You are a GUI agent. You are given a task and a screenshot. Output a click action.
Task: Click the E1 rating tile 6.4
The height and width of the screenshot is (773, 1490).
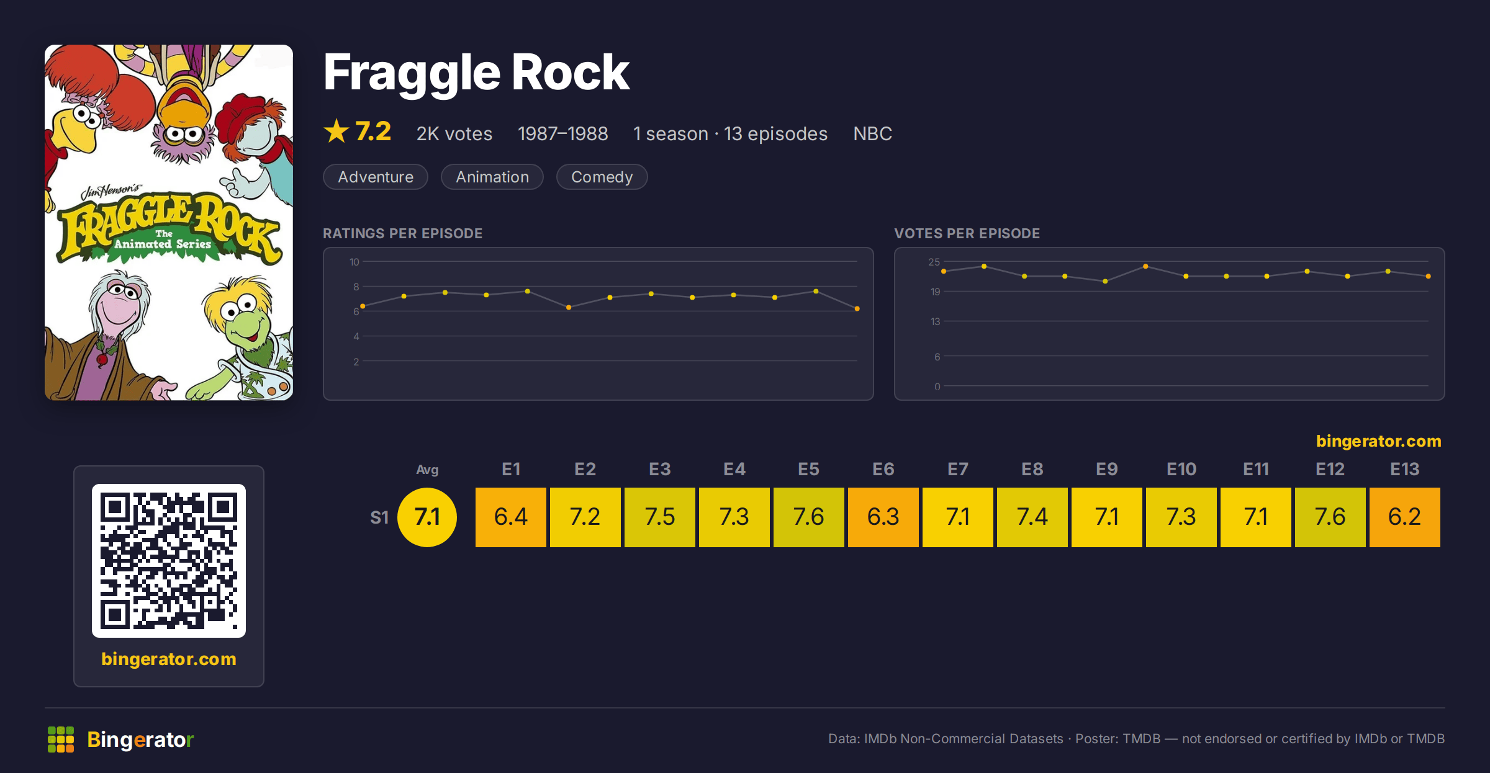[x=511, y=517]
